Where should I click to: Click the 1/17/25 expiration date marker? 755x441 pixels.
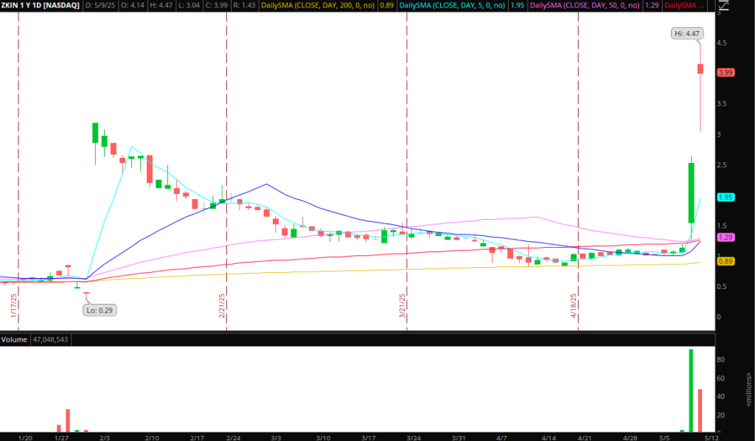pyautogui.click(x=14, y=306)
